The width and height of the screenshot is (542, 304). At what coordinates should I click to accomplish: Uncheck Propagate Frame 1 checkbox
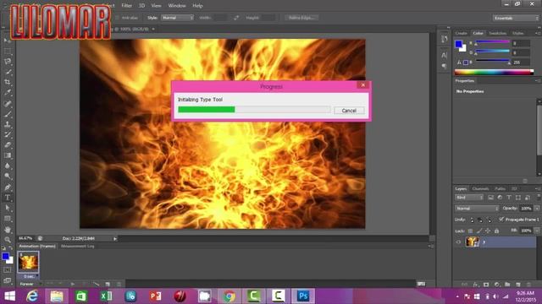501,220
